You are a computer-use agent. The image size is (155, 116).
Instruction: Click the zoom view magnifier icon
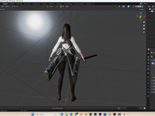144,22
